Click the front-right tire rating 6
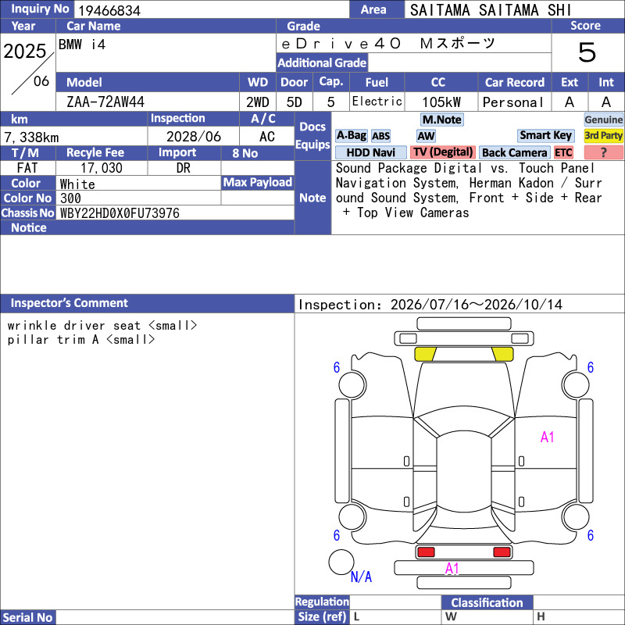Viewport: 625px width, 625px height. click(591, 367)
